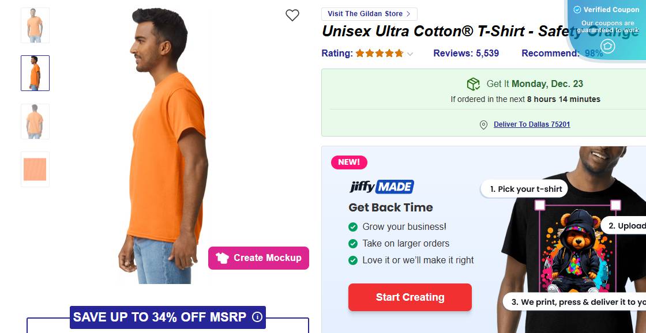Click the Create Mockup button

258,258
